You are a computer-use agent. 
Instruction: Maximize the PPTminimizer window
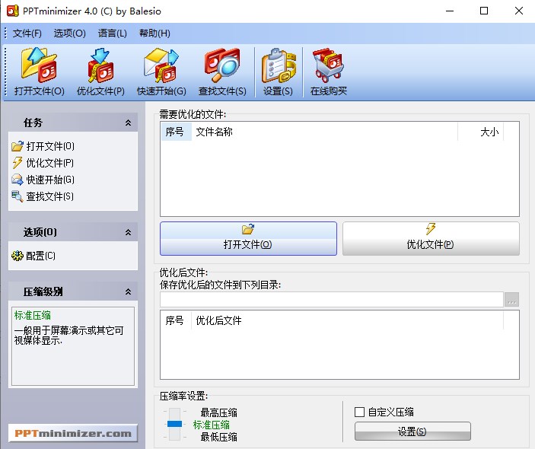(x=484, y=11)
